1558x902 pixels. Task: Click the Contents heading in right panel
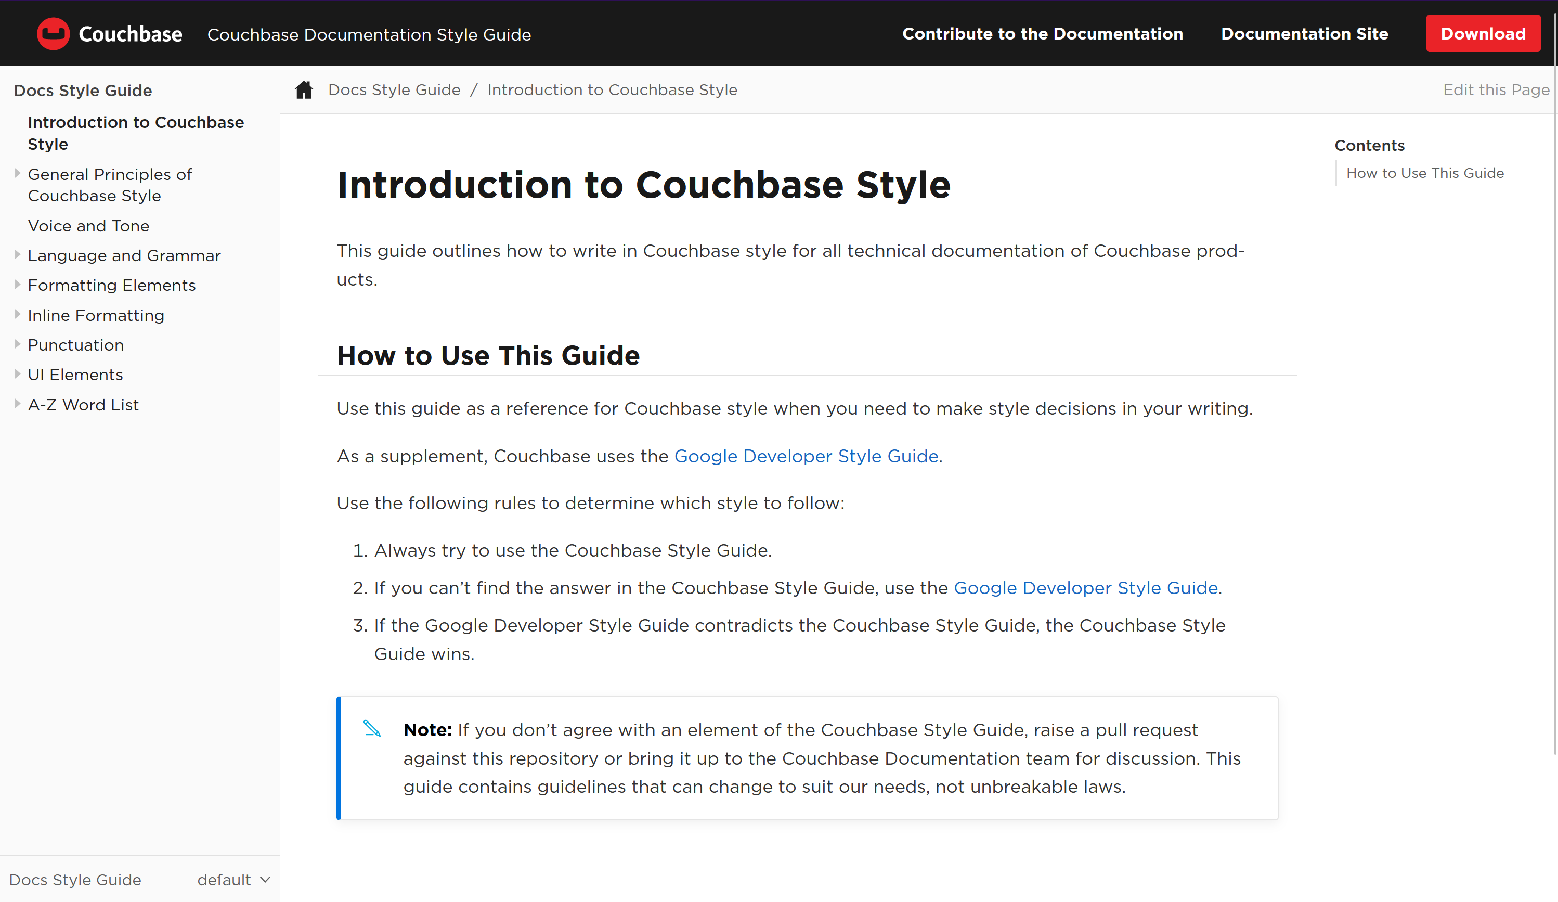(1369, 145)
